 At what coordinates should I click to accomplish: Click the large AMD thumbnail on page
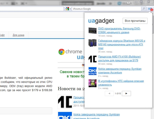tap(65, 102)
